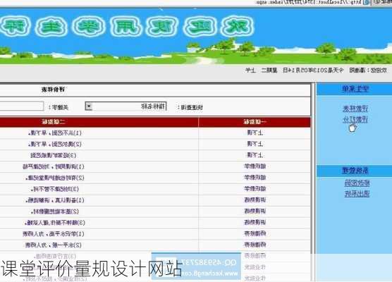Select item (3) in the 组织教学 group

(55, 189)
